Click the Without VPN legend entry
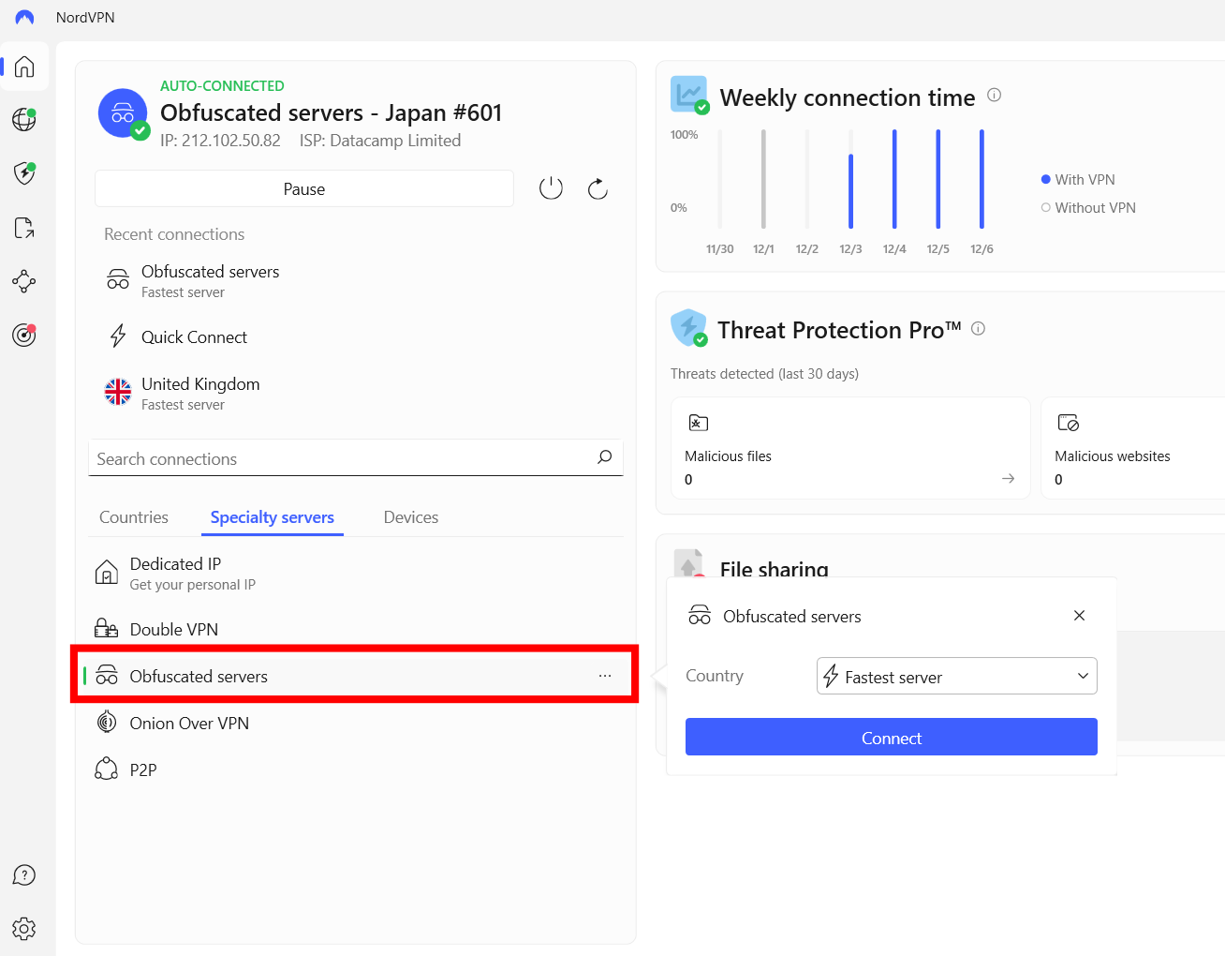The width and height of the screenshot is (1225, 956). click(1088, 207)
